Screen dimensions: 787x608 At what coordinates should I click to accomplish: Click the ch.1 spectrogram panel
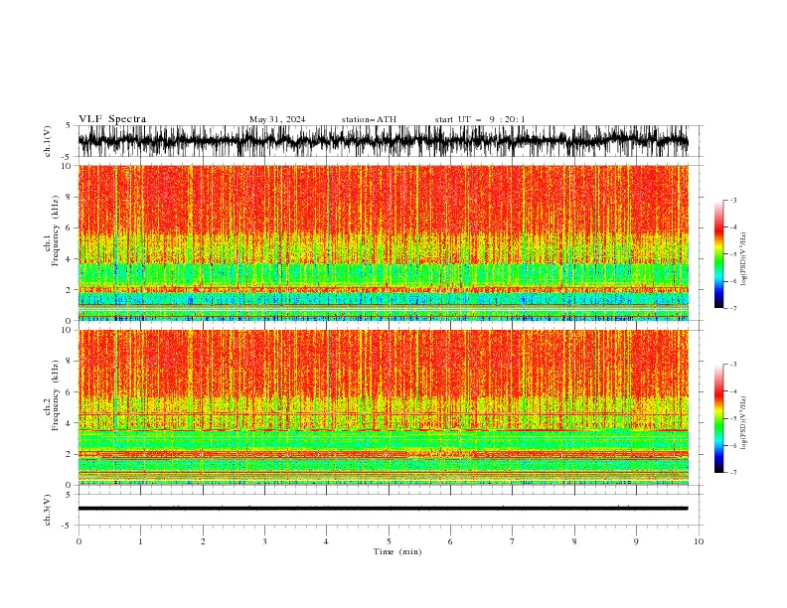pos(383,242)
